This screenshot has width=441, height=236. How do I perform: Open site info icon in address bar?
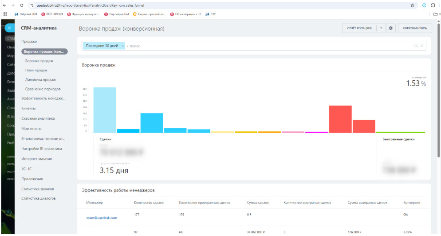(32, 5)
